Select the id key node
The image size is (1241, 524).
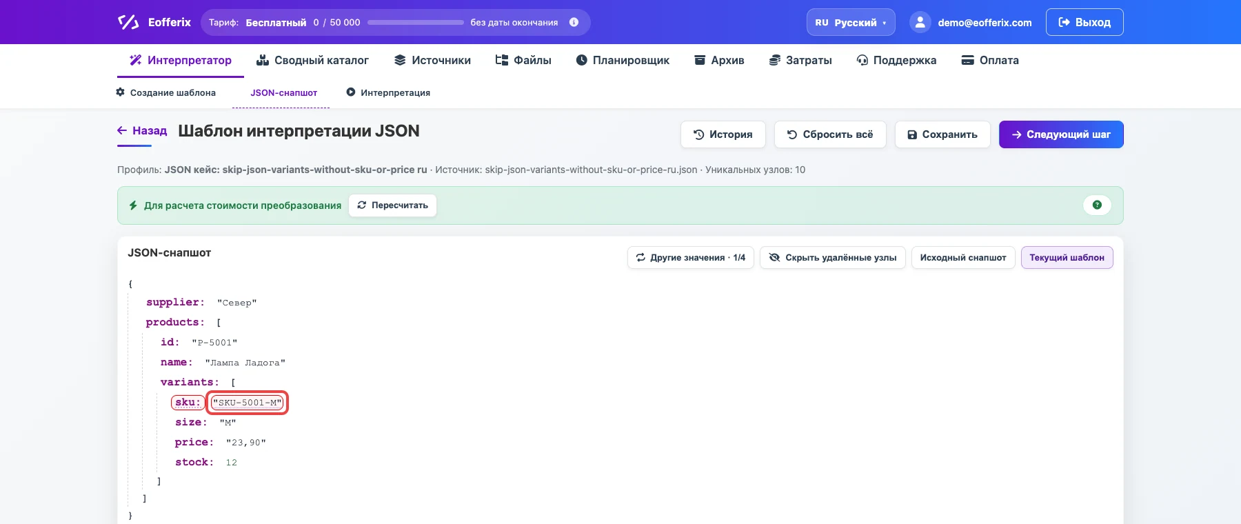pos(170,343)
